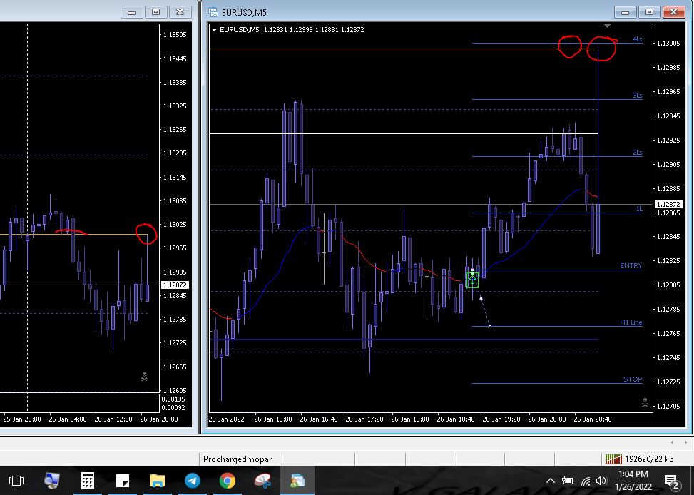Click the 26 Jan 20:40 time axis label

(x=592, y=419)
